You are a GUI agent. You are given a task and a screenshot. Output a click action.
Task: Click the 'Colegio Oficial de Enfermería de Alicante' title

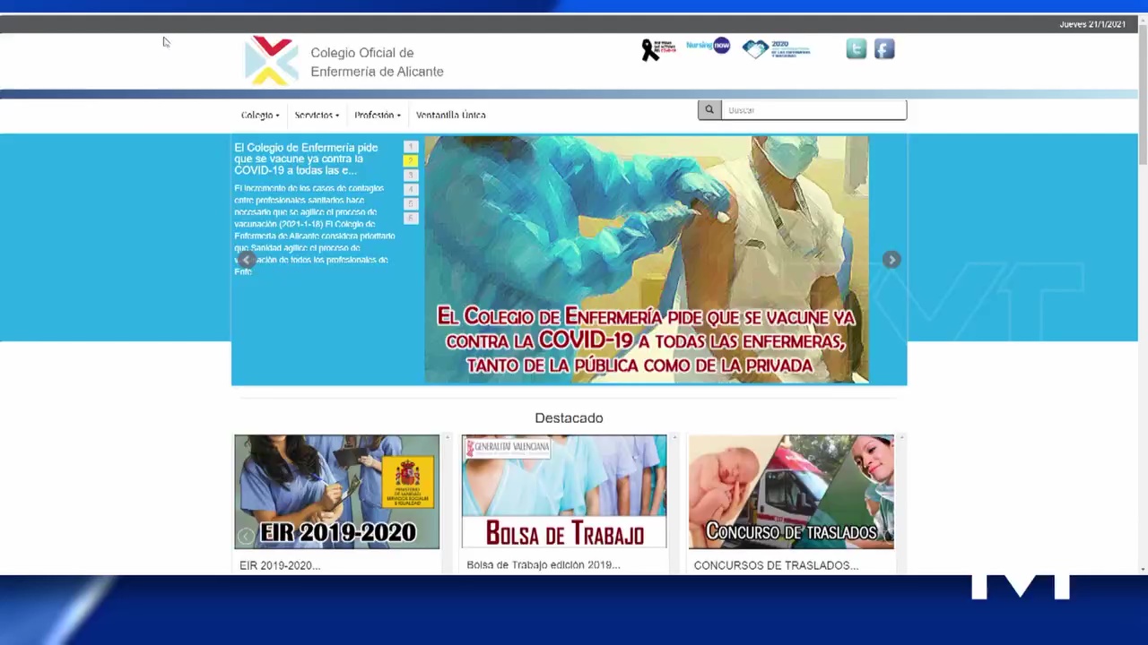(x=377, y=62)
